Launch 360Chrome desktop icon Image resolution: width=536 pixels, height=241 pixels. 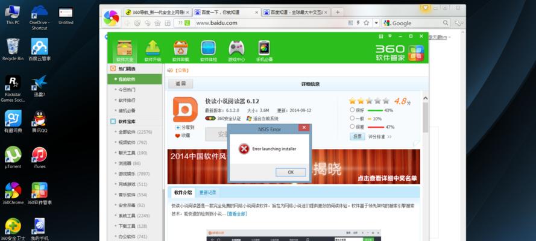click(x=13, y=193)
